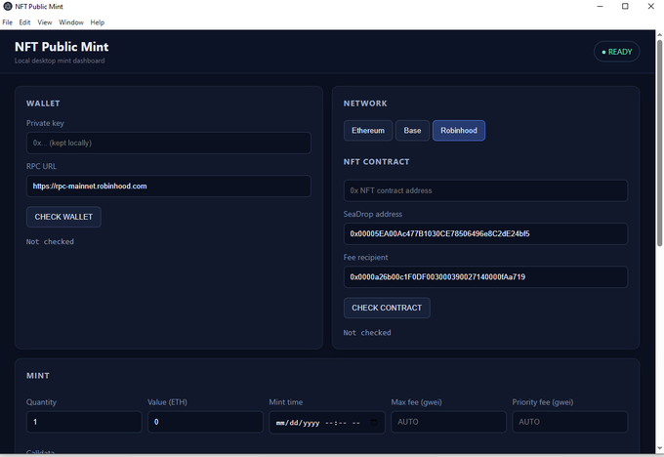Open the Mint time calendar picker icon

tap(373, 422)
